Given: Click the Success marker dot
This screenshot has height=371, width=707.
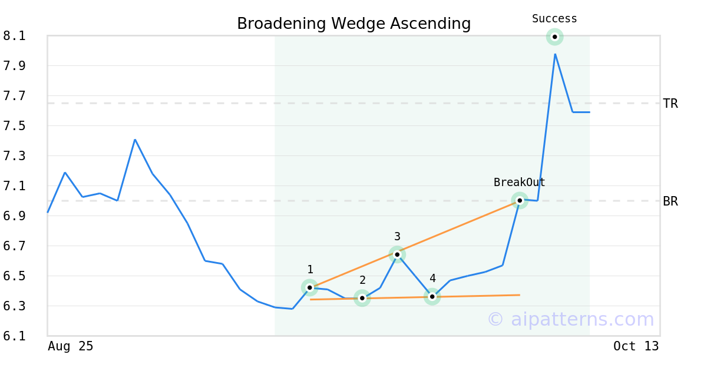Looking at the screenshot, I should pos(554,37).
